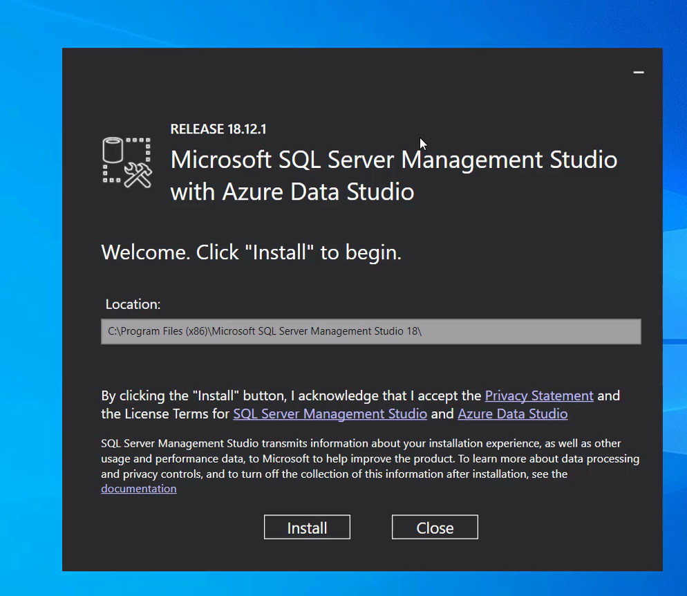The image size is (687, 596).
Task: Click the 'with Azure Data Studio' title line
Action: pos(292,192)
